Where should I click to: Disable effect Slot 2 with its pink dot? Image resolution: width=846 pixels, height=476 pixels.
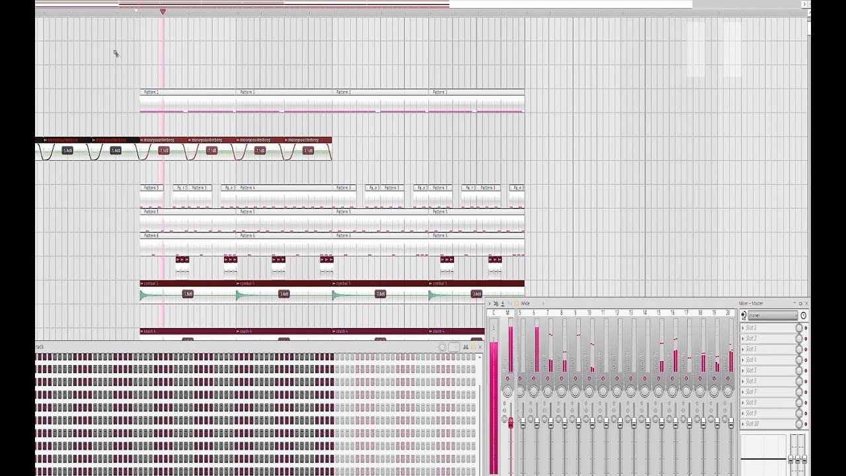[x=806, y=338]
